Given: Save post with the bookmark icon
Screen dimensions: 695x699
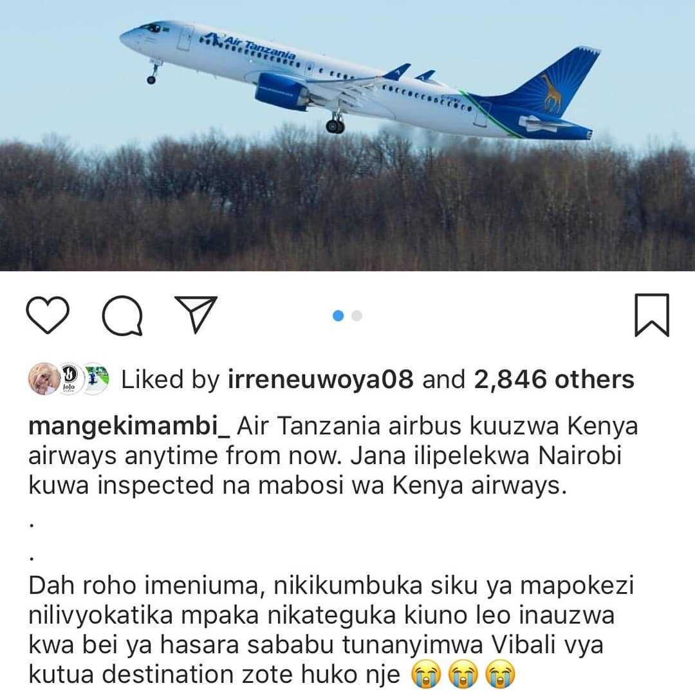Looking at the screenshot, I should pos(652,315).
